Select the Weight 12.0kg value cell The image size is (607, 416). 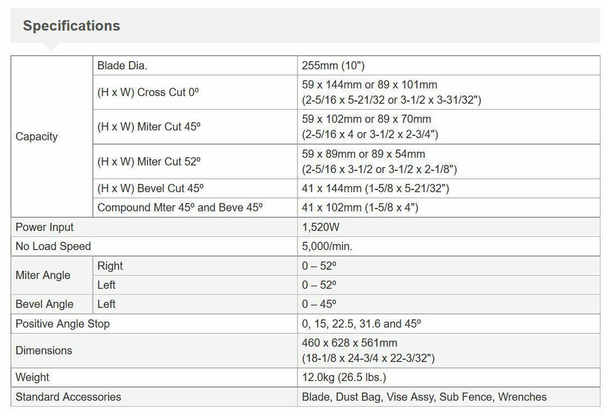(x=449, y=377)
